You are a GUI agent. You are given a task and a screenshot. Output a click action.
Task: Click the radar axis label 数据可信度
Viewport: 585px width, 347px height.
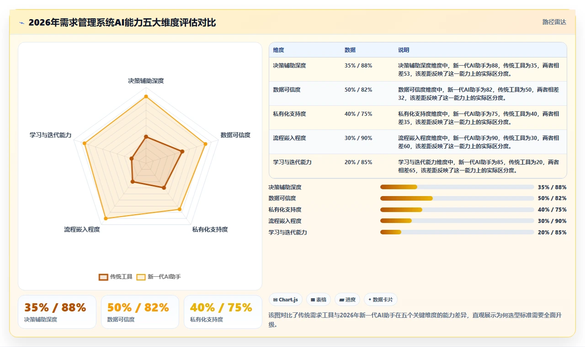235,135
